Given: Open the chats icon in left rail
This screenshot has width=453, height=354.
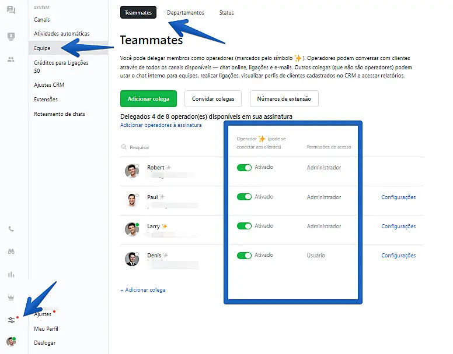Looking at the screenshot, I should (x=11, y=10).
